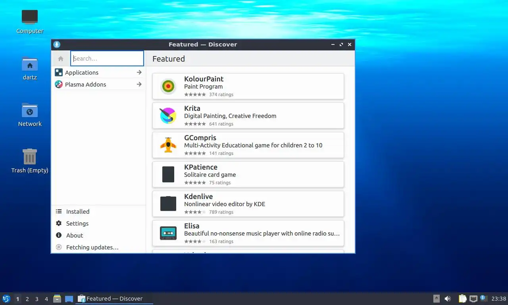Screen dimensions: 508x305
Task: Click the volume speaker tray icon
Action: (x=448, y=299)
